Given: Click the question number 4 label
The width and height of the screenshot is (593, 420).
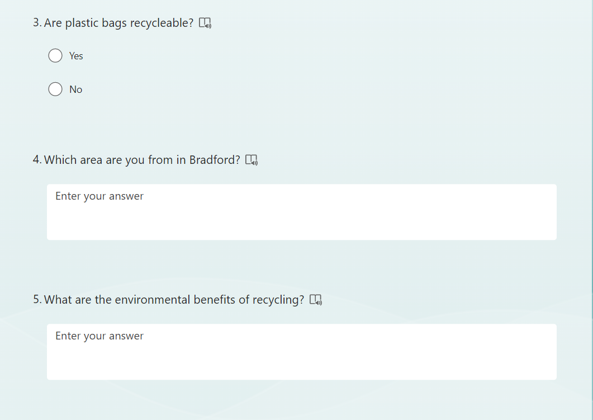Looking at the screenshot, I should (x=37, y=160).
